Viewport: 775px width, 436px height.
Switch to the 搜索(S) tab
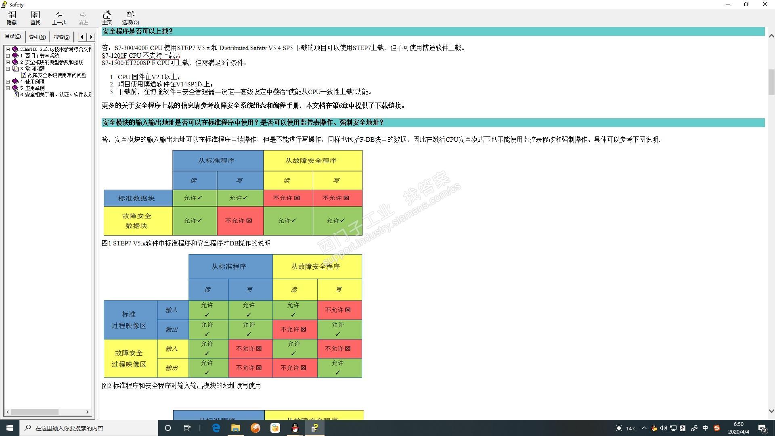coord(61,37)
